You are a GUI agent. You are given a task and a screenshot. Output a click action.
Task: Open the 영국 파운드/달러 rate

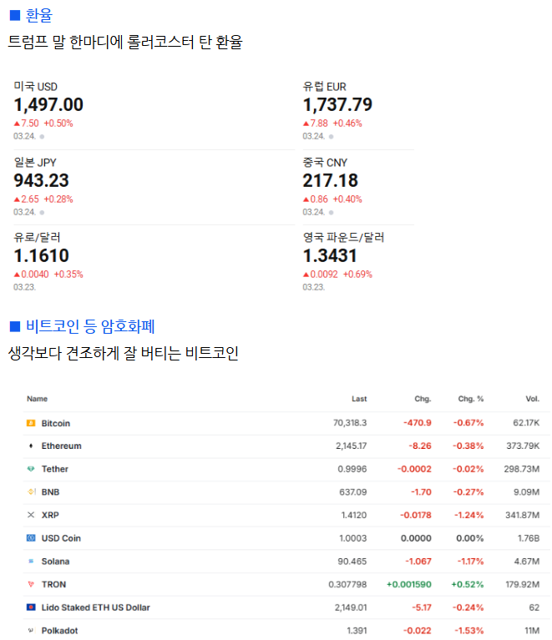[x=343, y=255]
